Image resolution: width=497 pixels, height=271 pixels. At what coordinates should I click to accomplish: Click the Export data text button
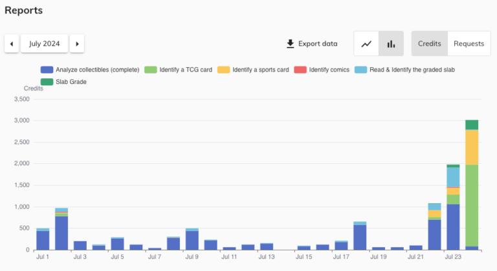318,44
